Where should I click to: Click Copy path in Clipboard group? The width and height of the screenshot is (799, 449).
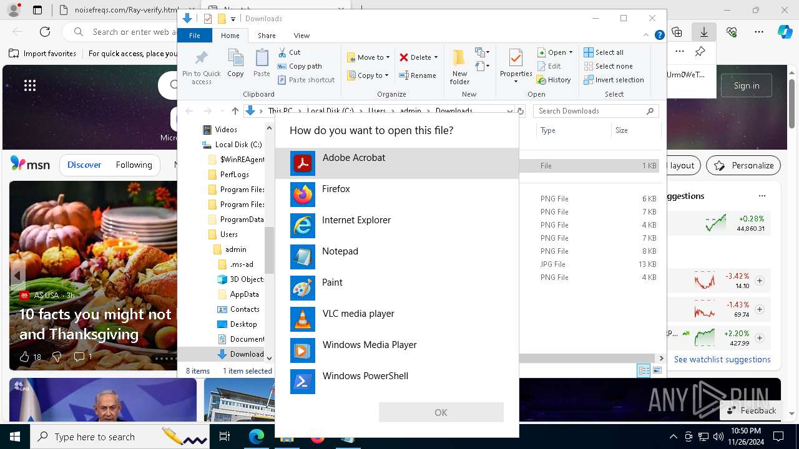[x=300, y=66]
